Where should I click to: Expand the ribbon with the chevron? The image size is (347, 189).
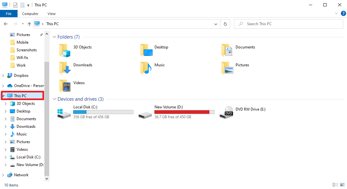coord(336,13)
